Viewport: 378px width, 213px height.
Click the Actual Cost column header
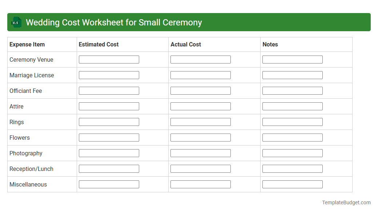(186, 44)
